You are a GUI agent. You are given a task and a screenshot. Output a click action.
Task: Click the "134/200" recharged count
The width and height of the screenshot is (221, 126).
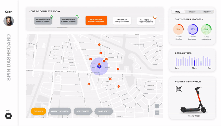tap(192, 37)
